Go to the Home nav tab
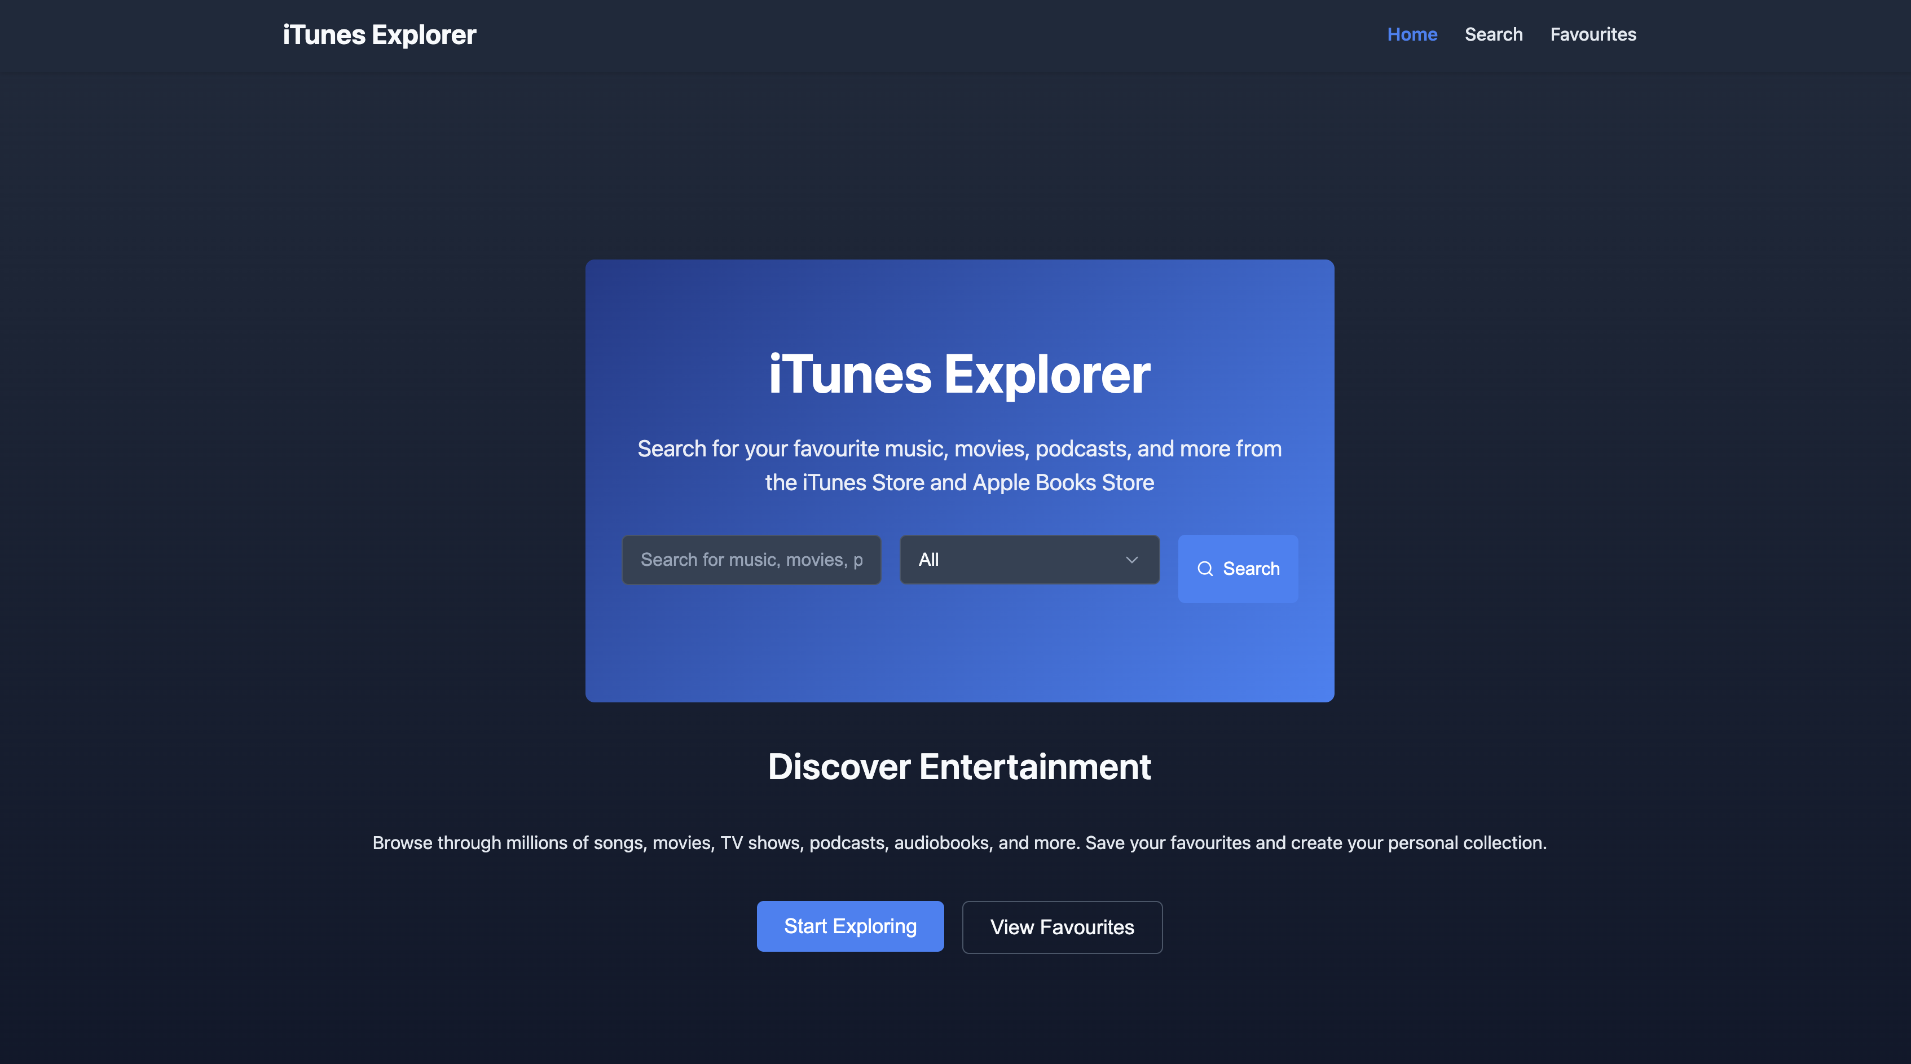The width and height of the screenshot is (1911, 1064). click(1412, 35)
